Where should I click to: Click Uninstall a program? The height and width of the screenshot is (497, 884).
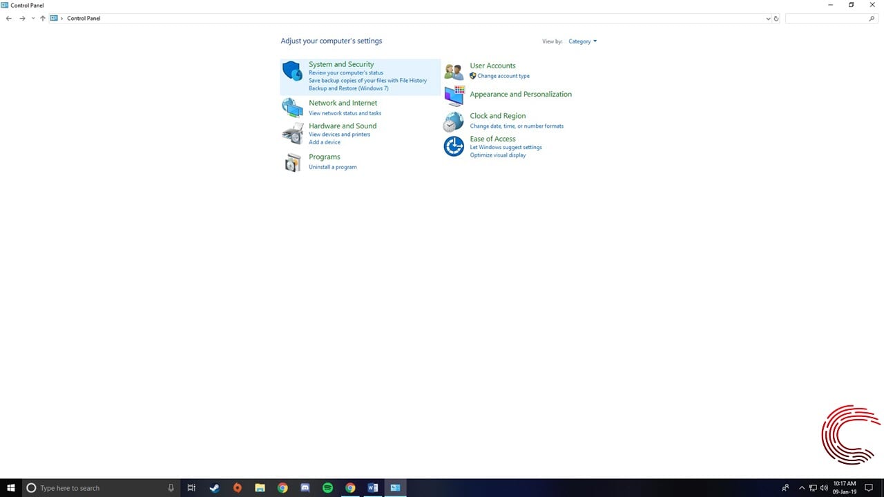pos(333,167)
